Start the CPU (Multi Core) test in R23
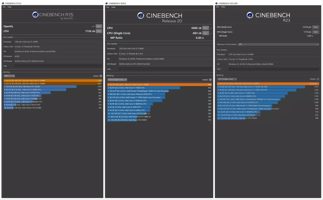The width and height of the screenshot is (323, 200). pos(316,27)
